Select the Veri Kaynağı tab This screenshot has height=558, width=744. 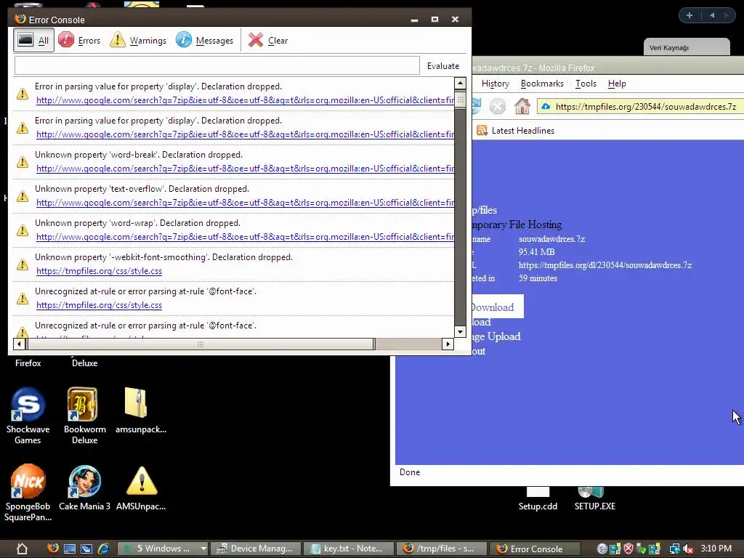(686, 47)
